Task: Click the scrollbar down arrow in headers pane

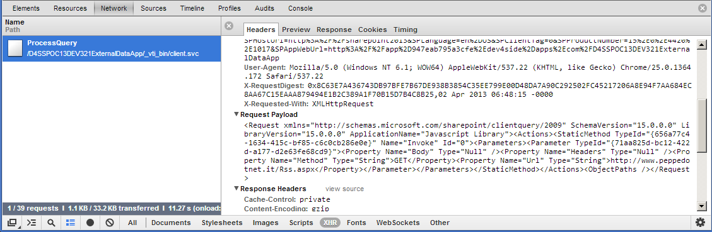Action: coord(702,207)
